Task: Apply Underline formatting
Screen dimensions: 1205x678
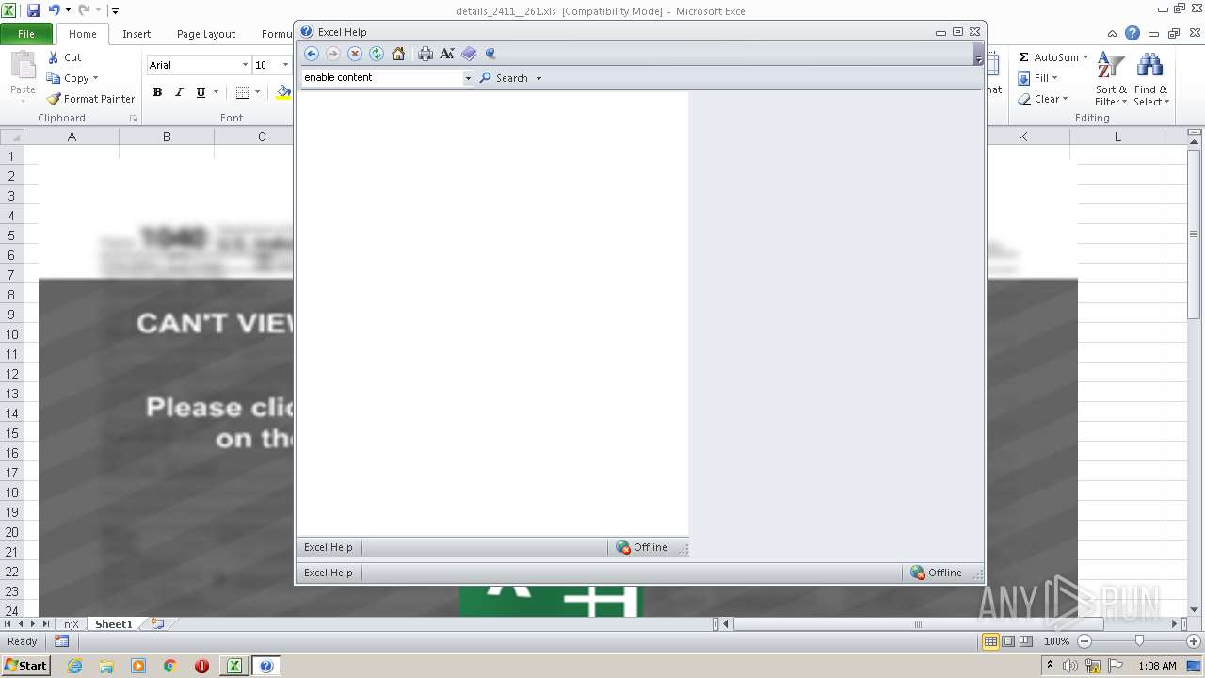Action: pyautogui.click(x=201, y=92)
